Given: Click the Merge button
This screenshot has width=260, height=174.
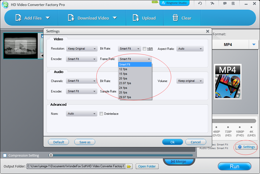Looking at the screenshot, I should pos(179,162).
